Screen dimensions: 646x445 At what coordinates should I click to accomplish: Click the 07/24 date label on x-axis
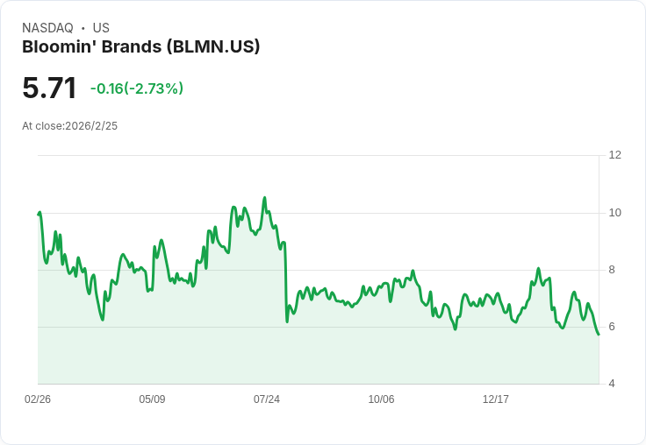pyautogui.click(x=267, y=399)
